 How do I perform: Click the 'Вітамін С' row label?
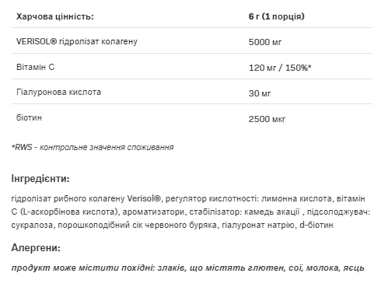point(36,67)
